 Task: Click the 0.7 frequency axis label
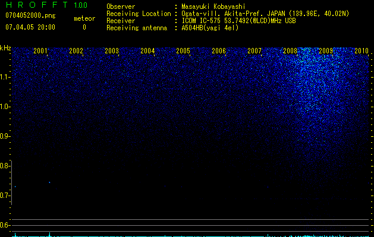[5, 196]
